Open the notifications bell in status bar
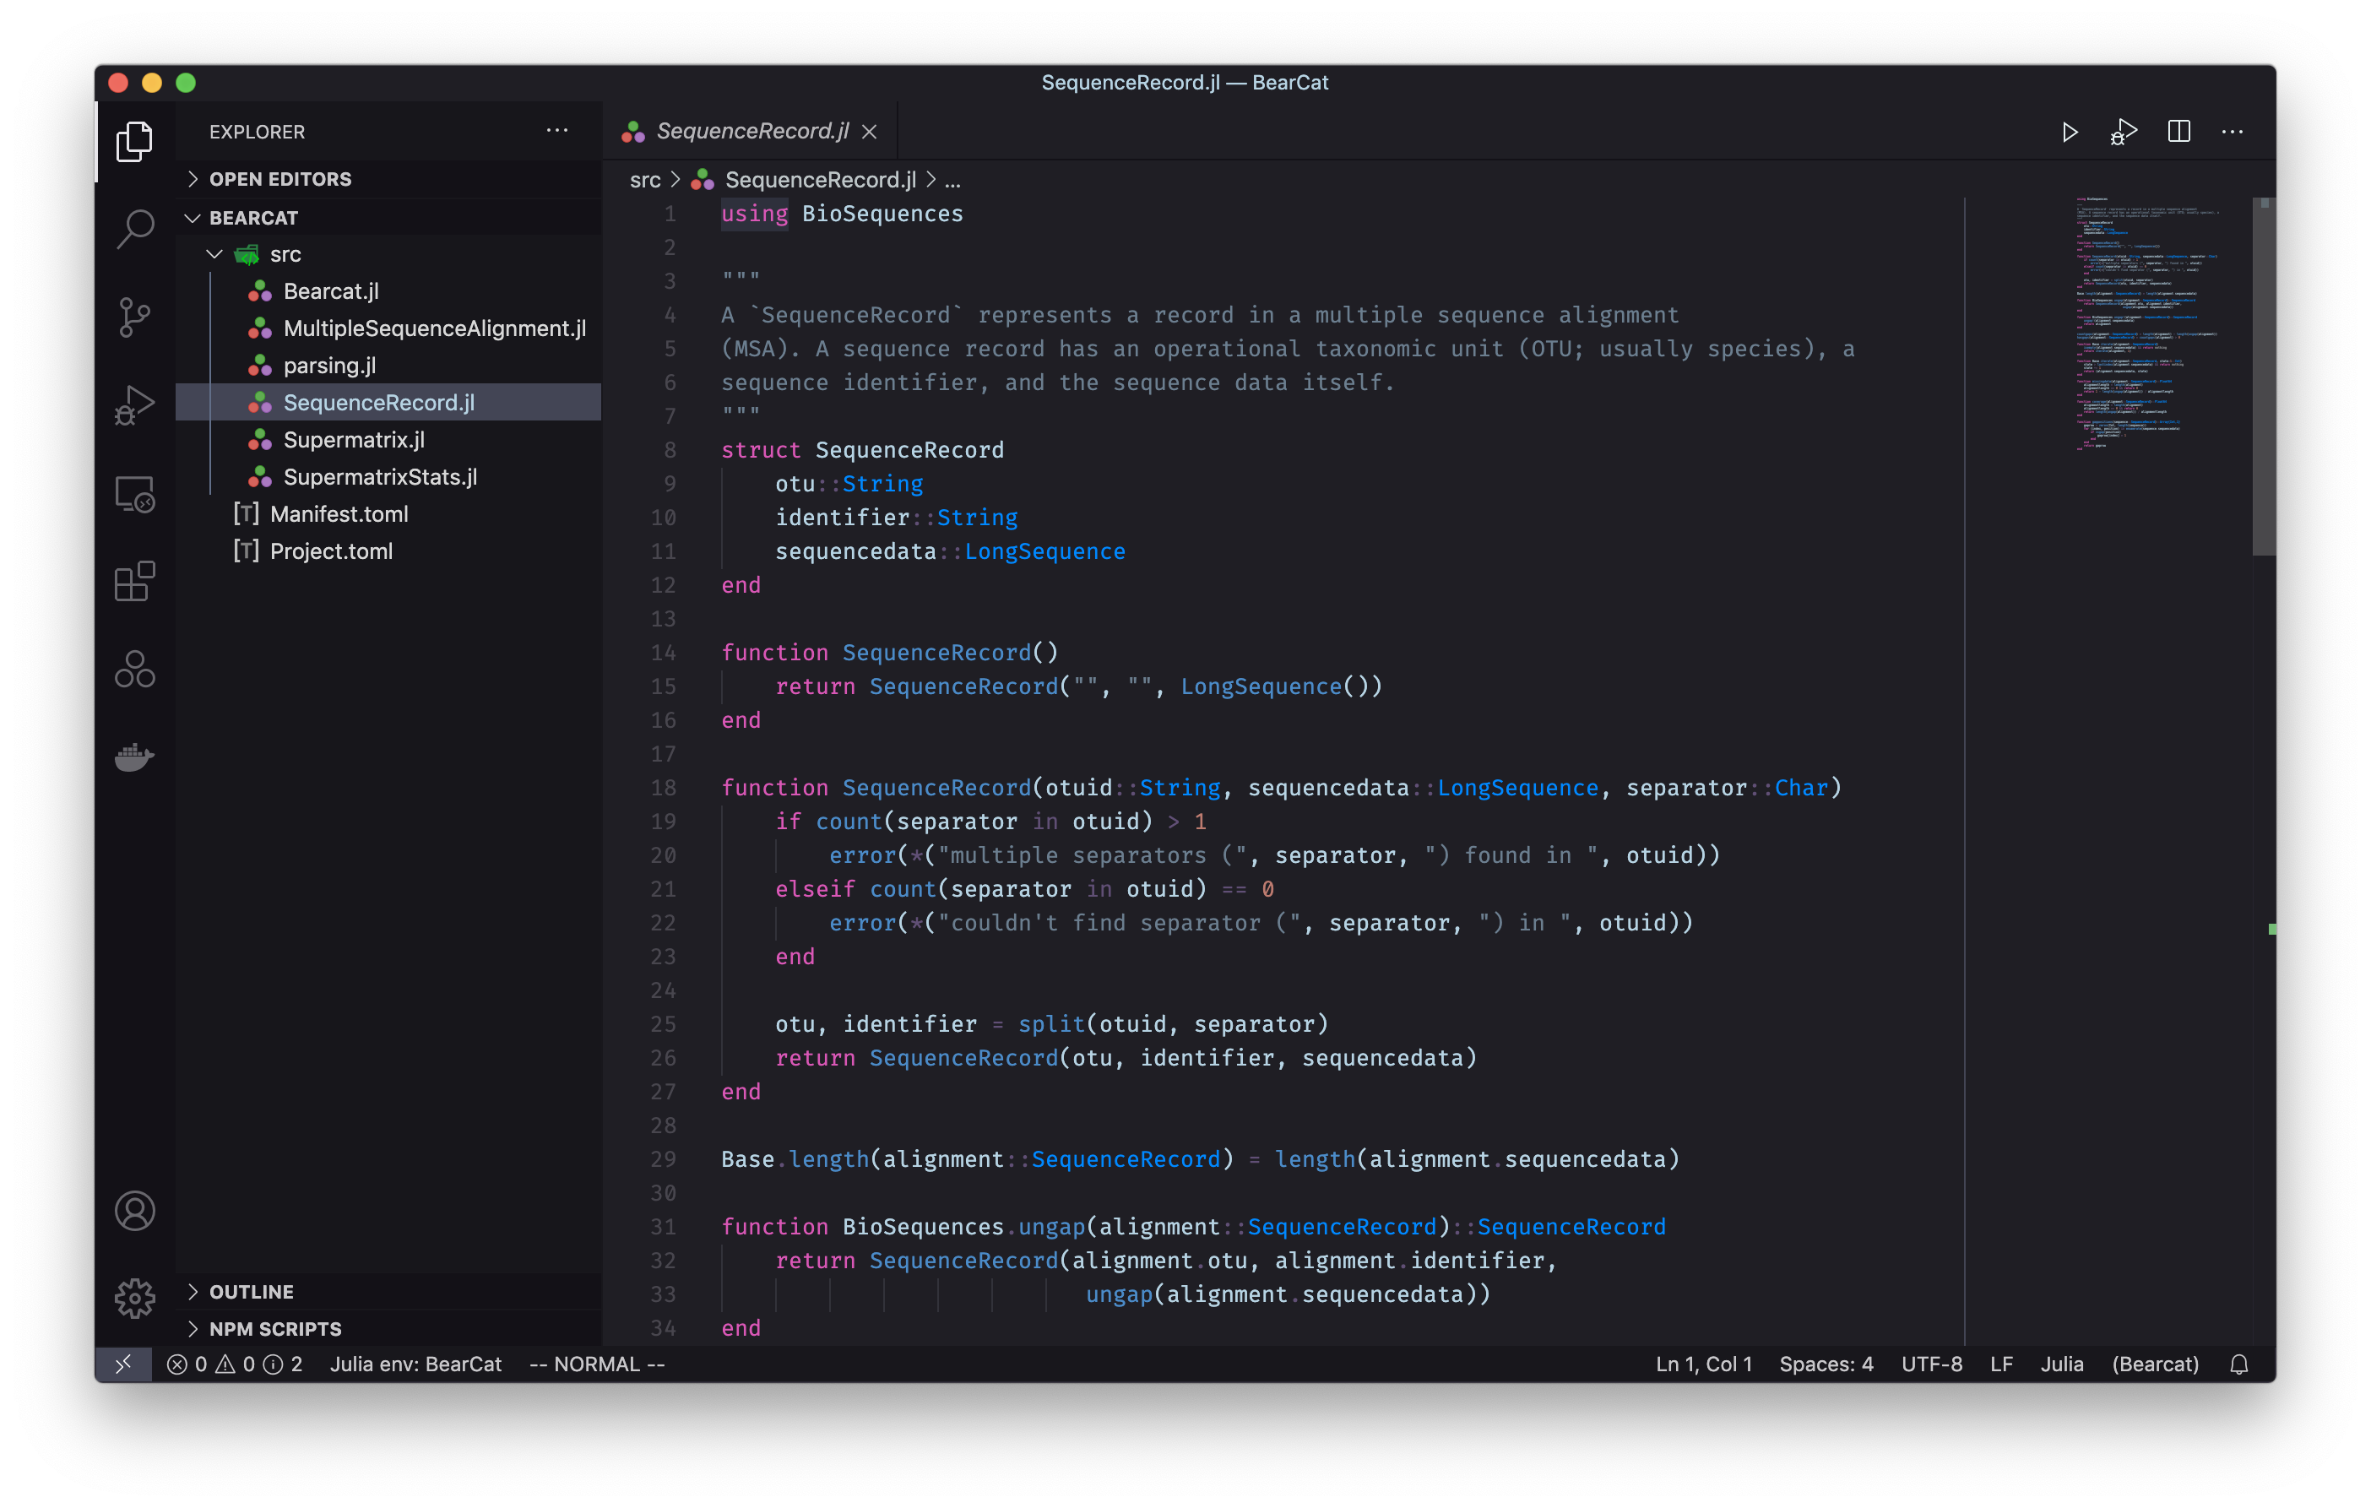 2238,1364
